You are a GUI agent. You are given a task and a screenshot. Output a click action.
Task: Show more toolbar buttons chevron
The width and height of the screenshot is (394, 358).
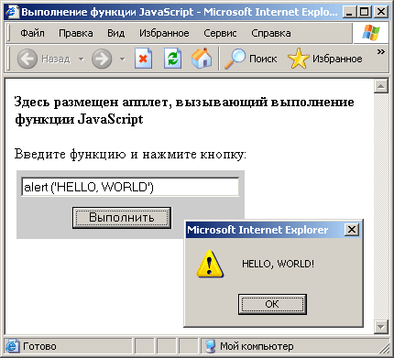pos(380,51)
